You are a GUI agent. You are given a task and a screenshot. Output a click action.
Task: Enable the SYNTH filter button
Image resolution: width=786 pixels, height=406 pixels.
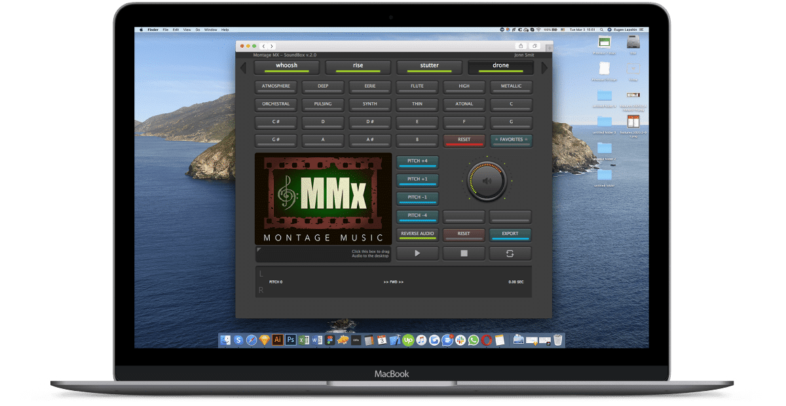[370, 105]
